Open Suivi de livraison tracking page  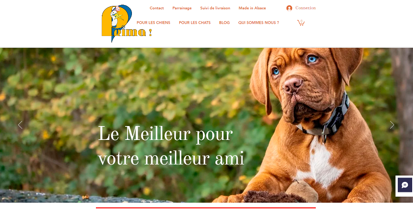pos(215,8)
